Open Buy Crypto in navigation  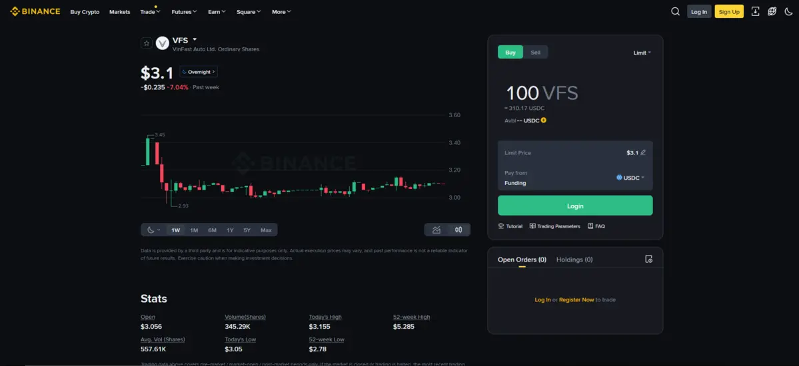coord(85,12)
